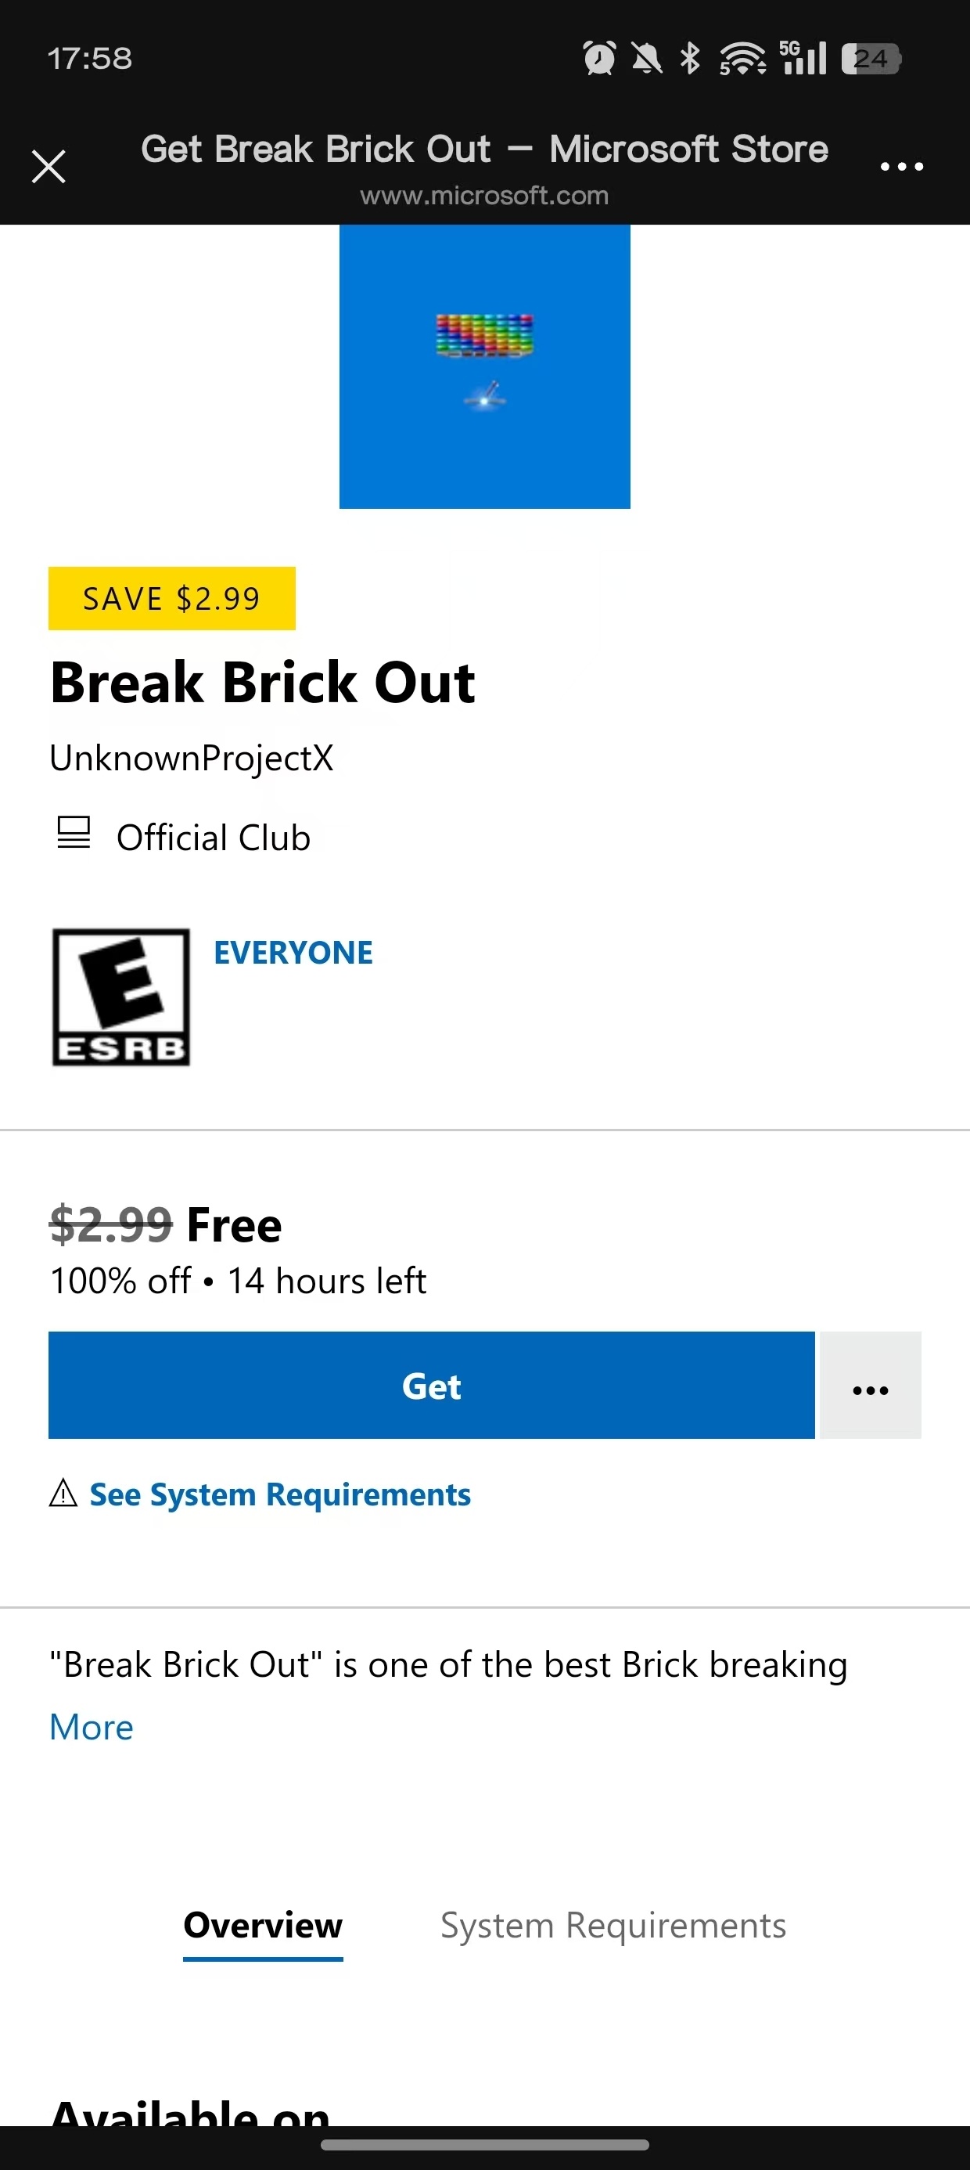Switch to the Overview tab
This screenshot has width=970, height=2170.
[263, 1926]
